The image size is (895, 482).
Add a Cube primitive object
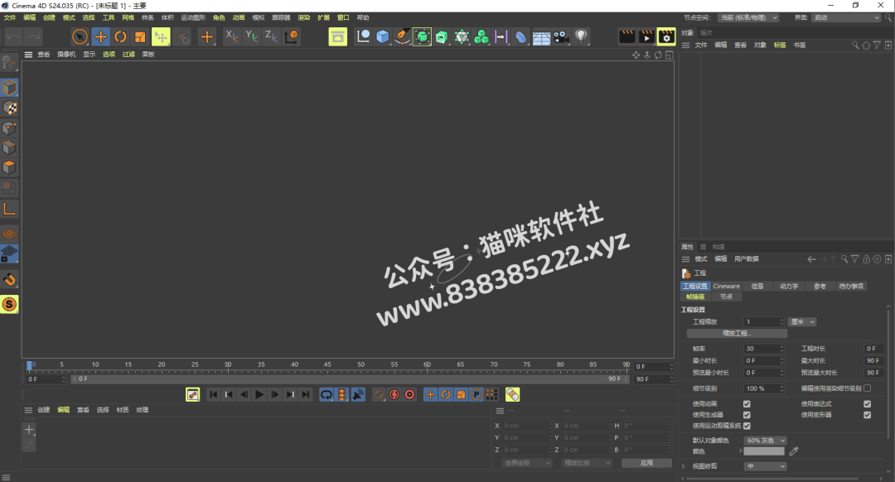[x=382, y=37]
